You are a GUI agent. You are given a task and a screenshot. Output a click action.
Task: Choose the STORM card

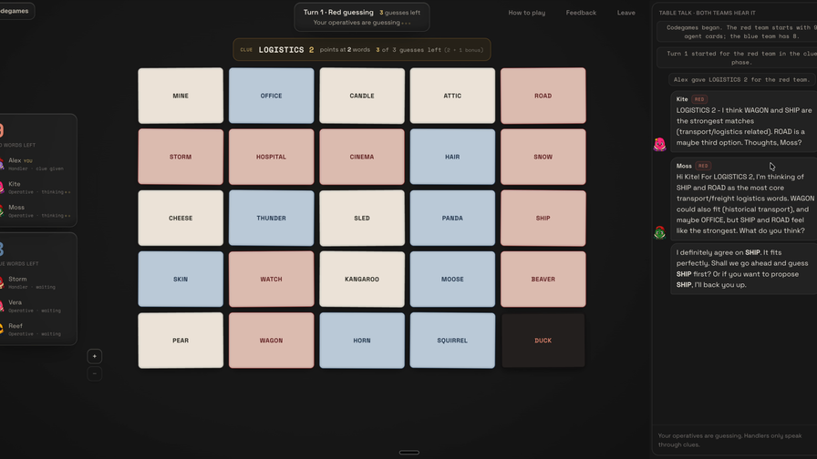(x=181, y=157)
